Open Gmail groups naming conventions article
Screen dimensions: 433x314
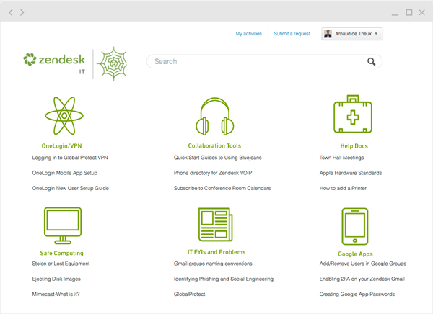click(213, 264)
